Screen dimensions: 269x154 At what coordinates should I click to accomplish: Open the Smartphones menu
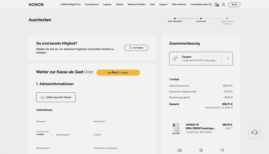coord(92,5)
